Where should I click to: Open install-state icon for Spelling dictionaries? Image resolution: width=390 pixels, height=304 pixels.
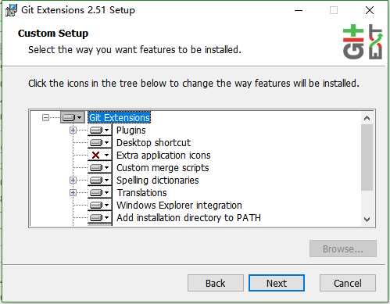point(99,180)
